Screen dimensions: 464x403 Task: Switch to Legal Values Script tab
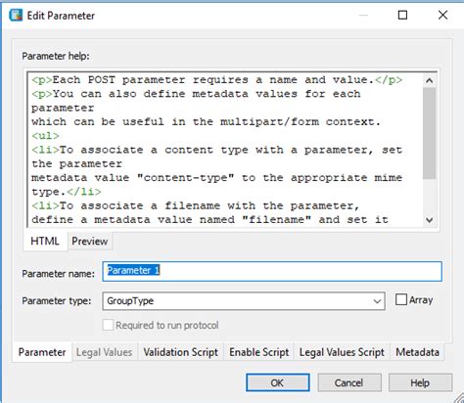342,352
